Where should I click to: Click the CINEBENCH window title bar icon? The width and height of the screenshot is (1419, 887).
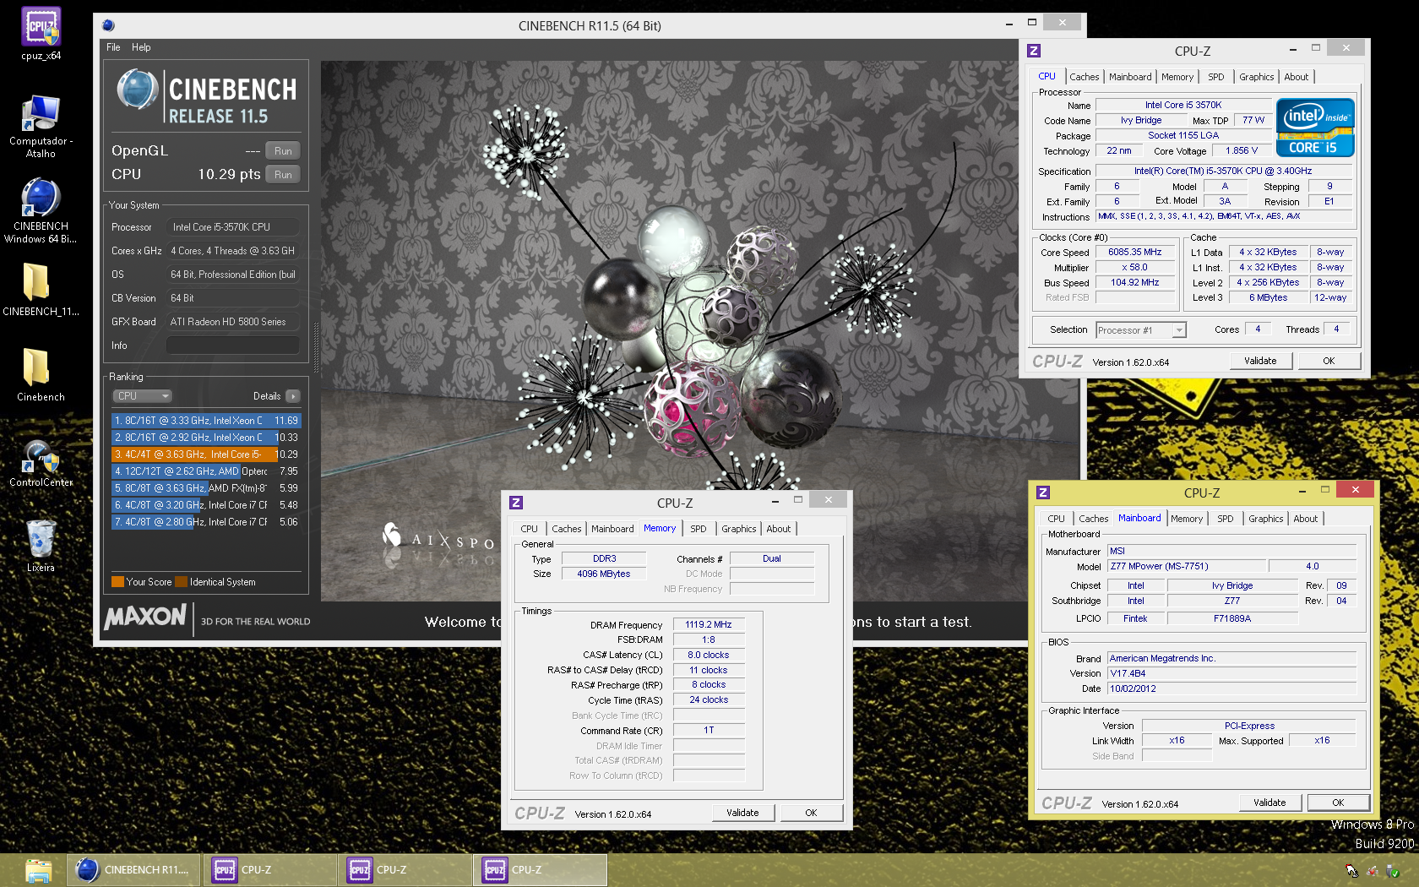point(108,25)
